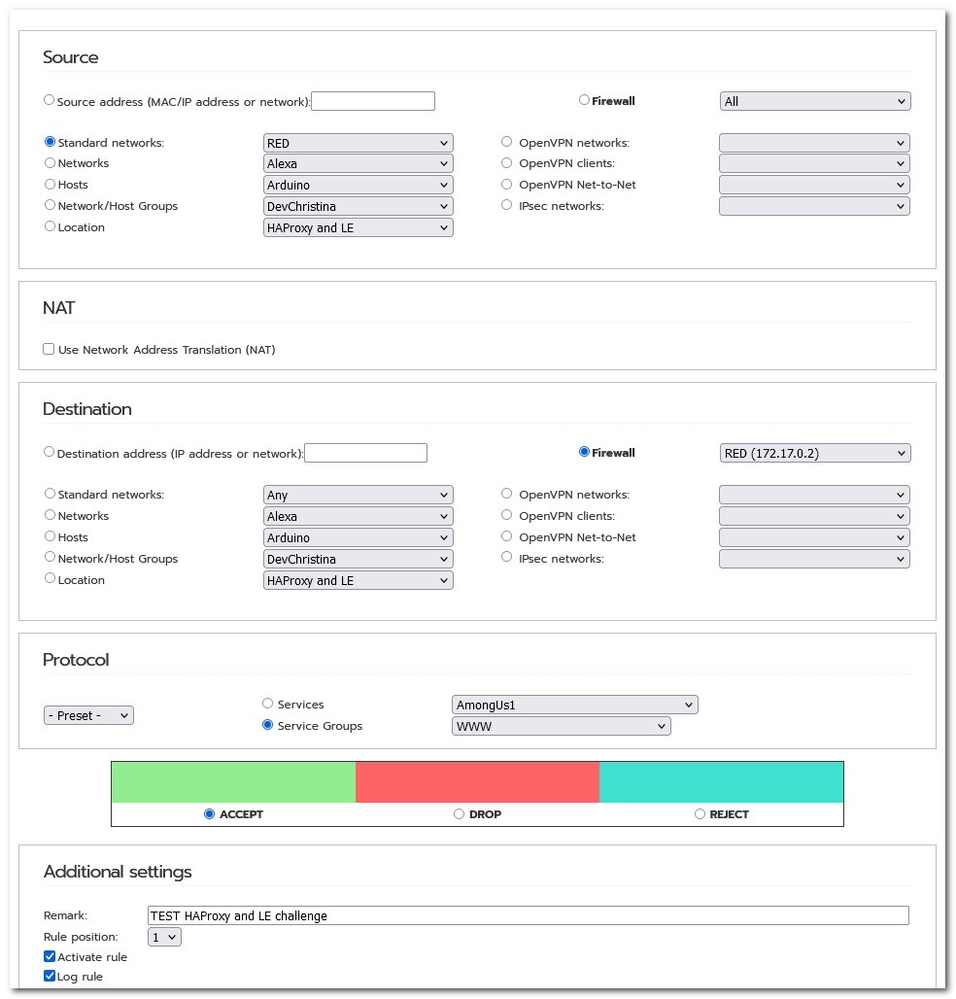This screenshot has width=956, height=999.
Task: Click the turquoise REJECT color block
Action: tap(721, 781)
